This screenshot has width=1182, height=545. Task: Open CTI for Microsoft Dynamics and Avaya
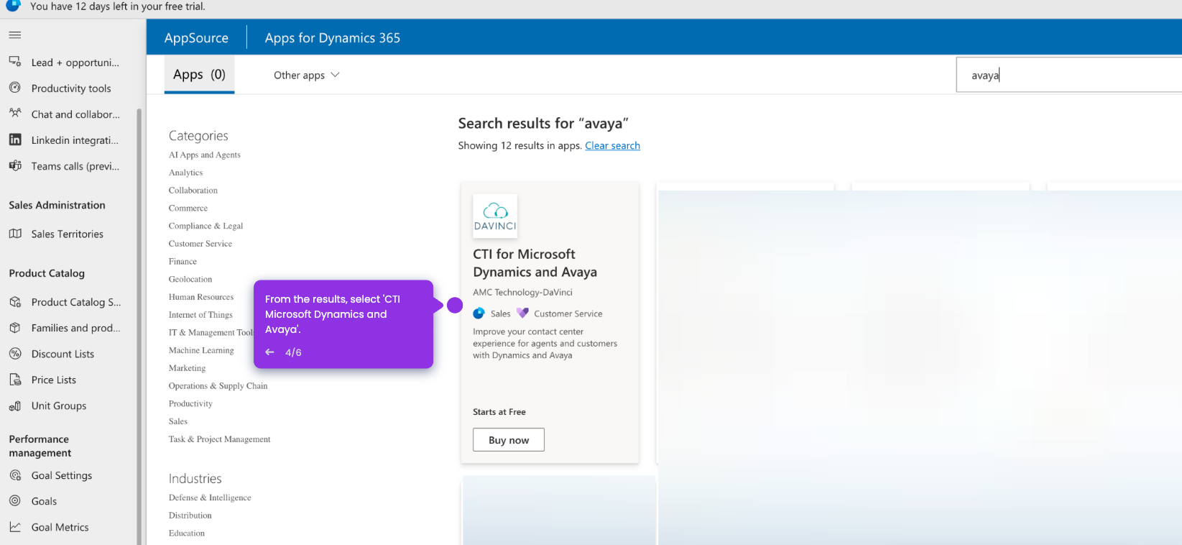[x=535, y=263]
